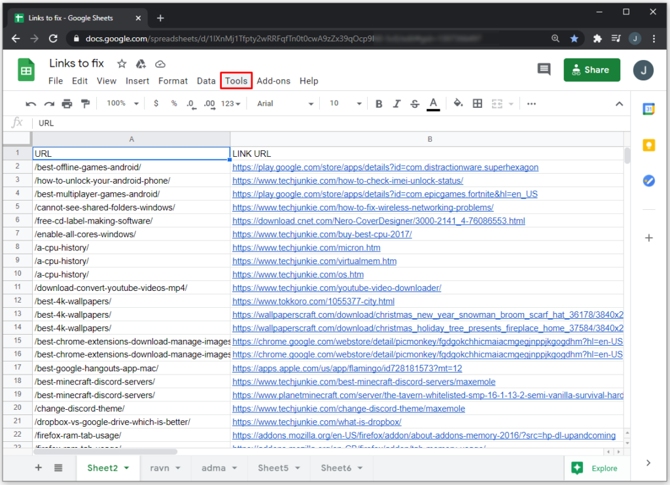
Task: Open Google Keep side panel
Action: [648, 145]
